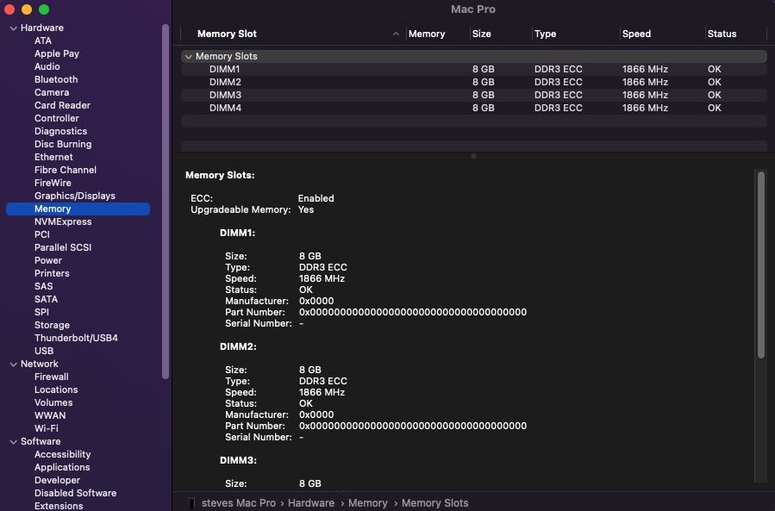Image resolution: width=775 pixels, height=511 pixels.
Task: Collapse the Network section chevron
Action: [13, 364]
